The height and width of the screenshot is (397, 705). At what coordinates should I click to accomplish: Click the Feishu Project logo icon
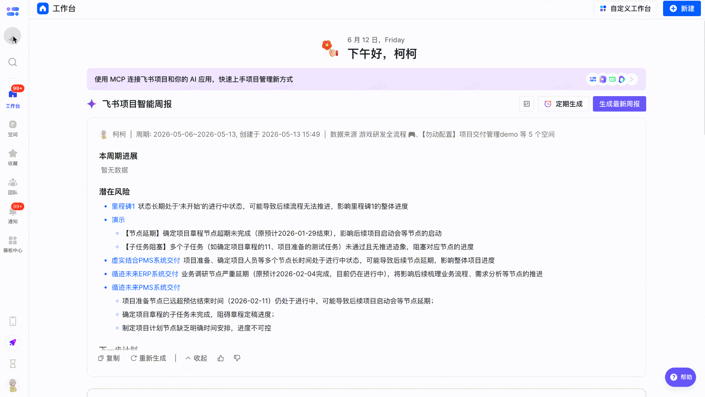coord(13,12)
